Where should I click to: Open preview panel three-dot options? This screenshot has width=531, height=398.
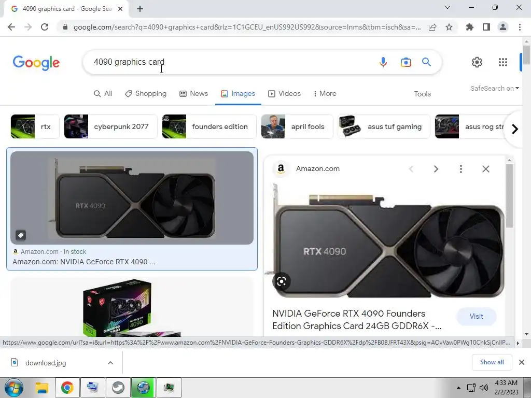click(x=461, y=169)
